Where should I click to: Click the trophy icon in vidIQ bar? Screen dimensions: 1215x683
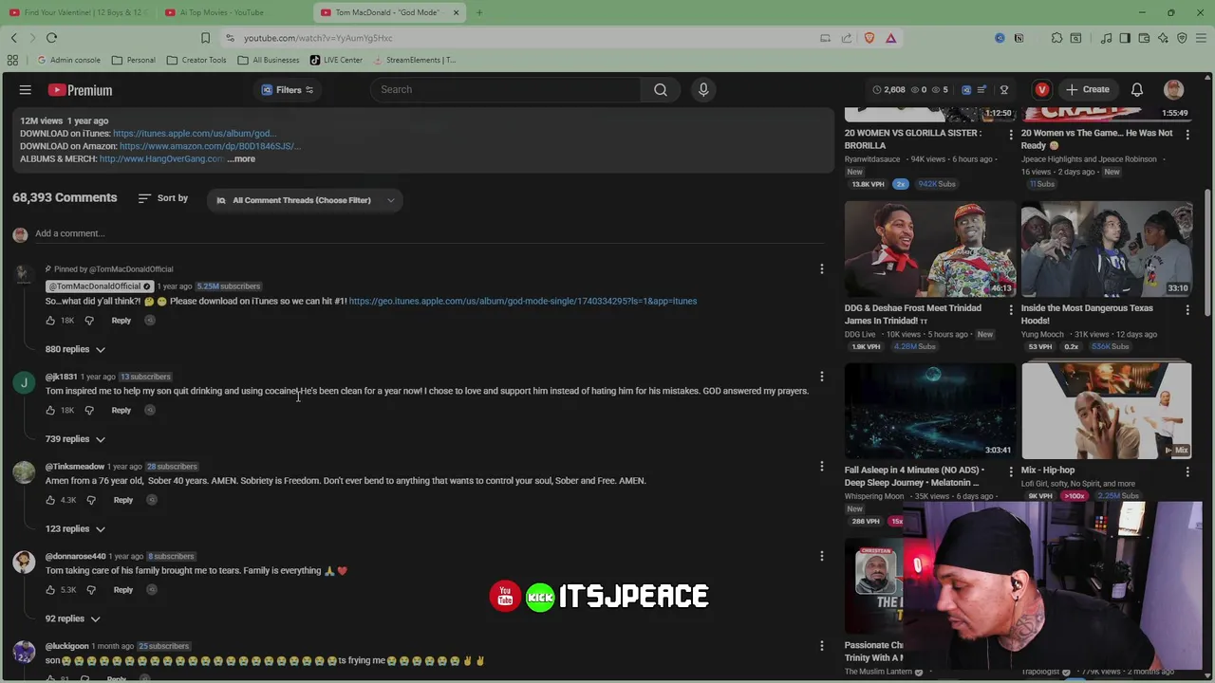(1003, 90)
